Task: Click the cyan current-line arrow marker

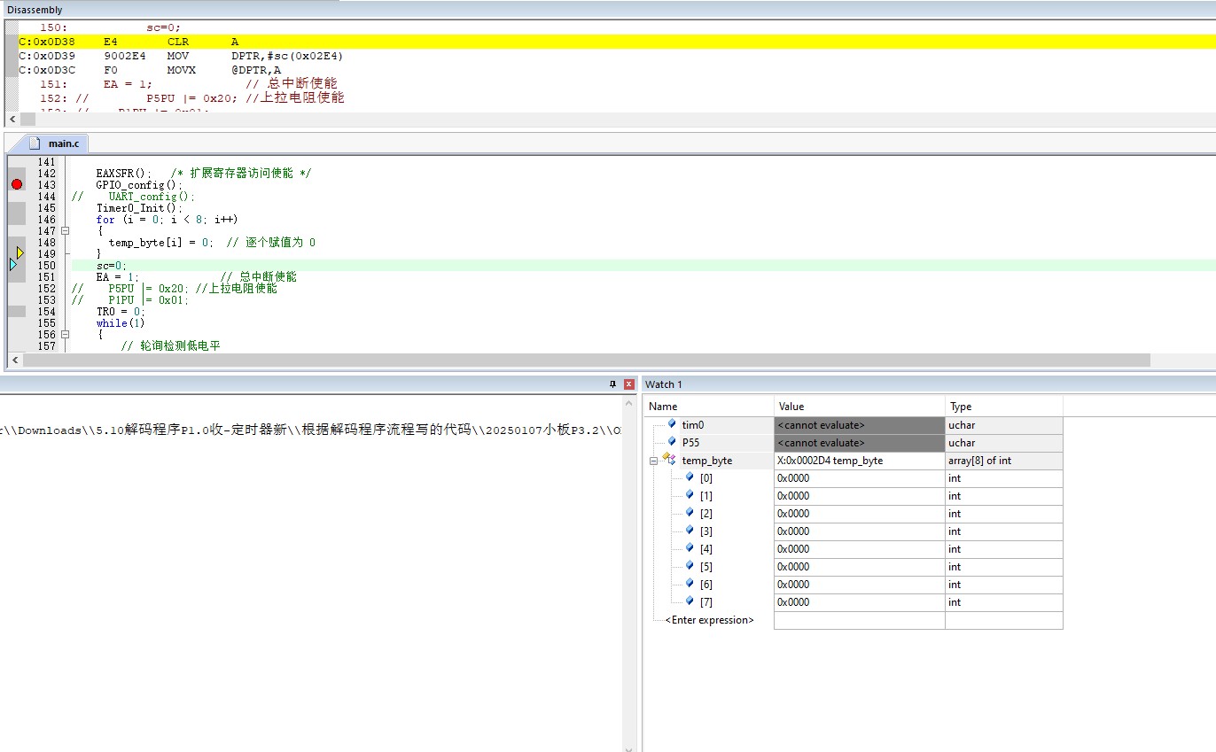Action: click(x=13, y=265)
